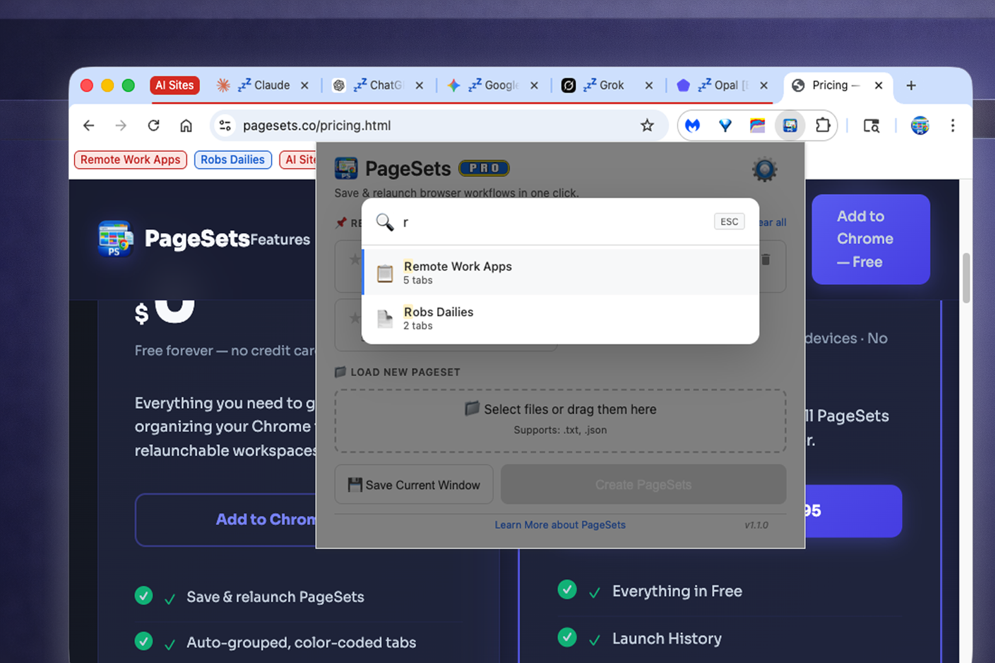This screenshot has height=663, width=995.
Task: Delete the first pageset with trash icon
Action: [766, 260]
